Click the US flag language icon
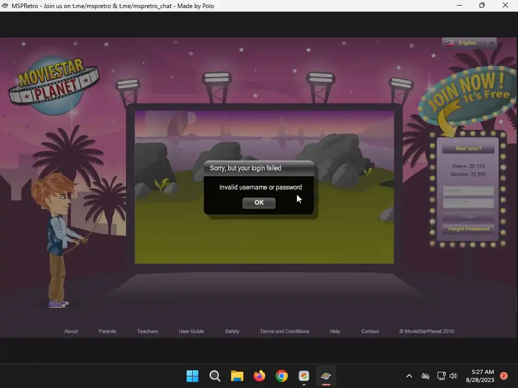 tap(449, 43)
